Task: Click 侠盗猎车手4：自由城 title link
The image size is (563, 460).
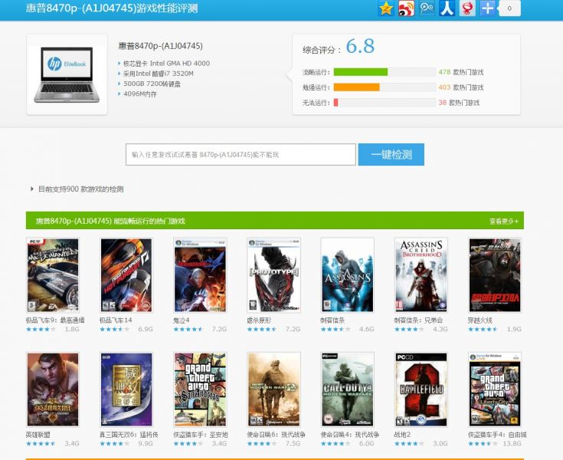Action: 497,435
